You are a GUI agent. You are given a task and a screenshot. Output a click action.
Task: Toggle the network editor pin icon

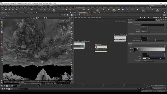[x=164, y=15]
